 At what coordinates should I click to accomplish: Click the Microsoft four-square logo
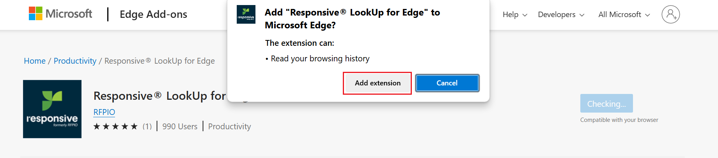pos(35,14)
